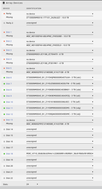Open the Disk 3 device dropdown

click(60, 50)
